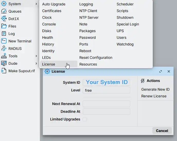This screenshot has height=141, width=177.
Task: Select the highlighted License menu entry
Action: (59, 64)
